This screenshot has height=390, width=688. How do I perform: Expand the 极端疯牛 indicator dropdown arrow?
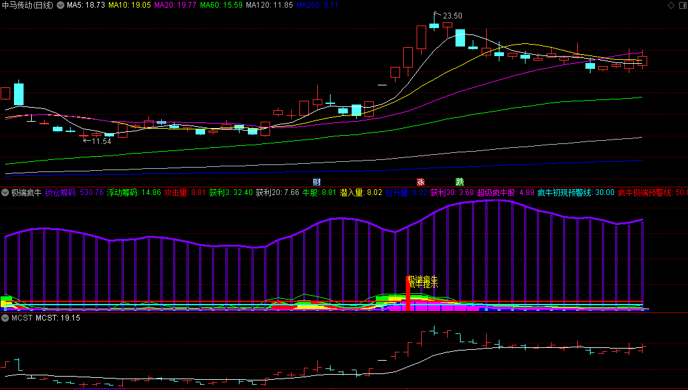(5, 192)
